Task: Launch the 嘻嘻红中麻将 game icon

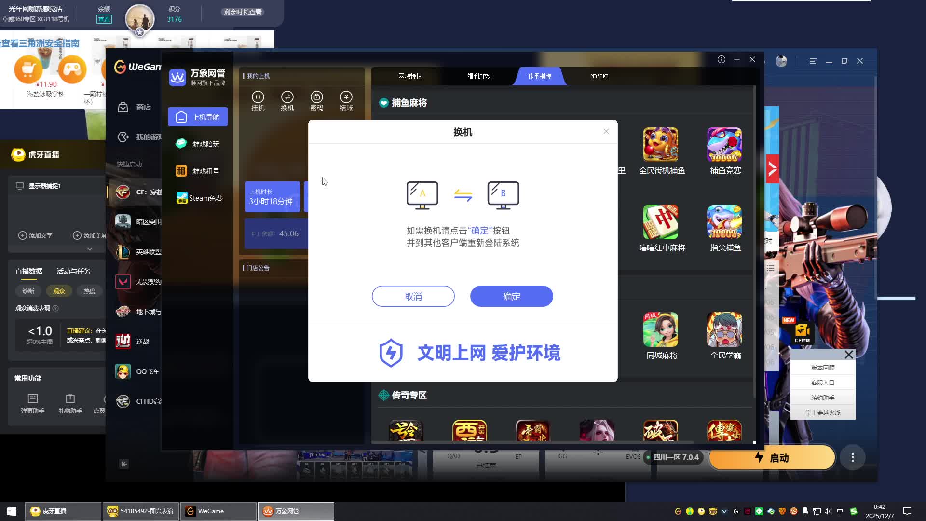Action: point(660,222)
